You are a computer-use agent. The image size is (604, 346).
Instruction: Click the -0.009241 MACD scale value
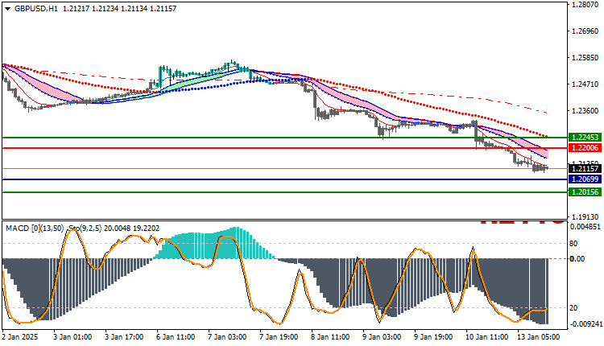[585, 324]
